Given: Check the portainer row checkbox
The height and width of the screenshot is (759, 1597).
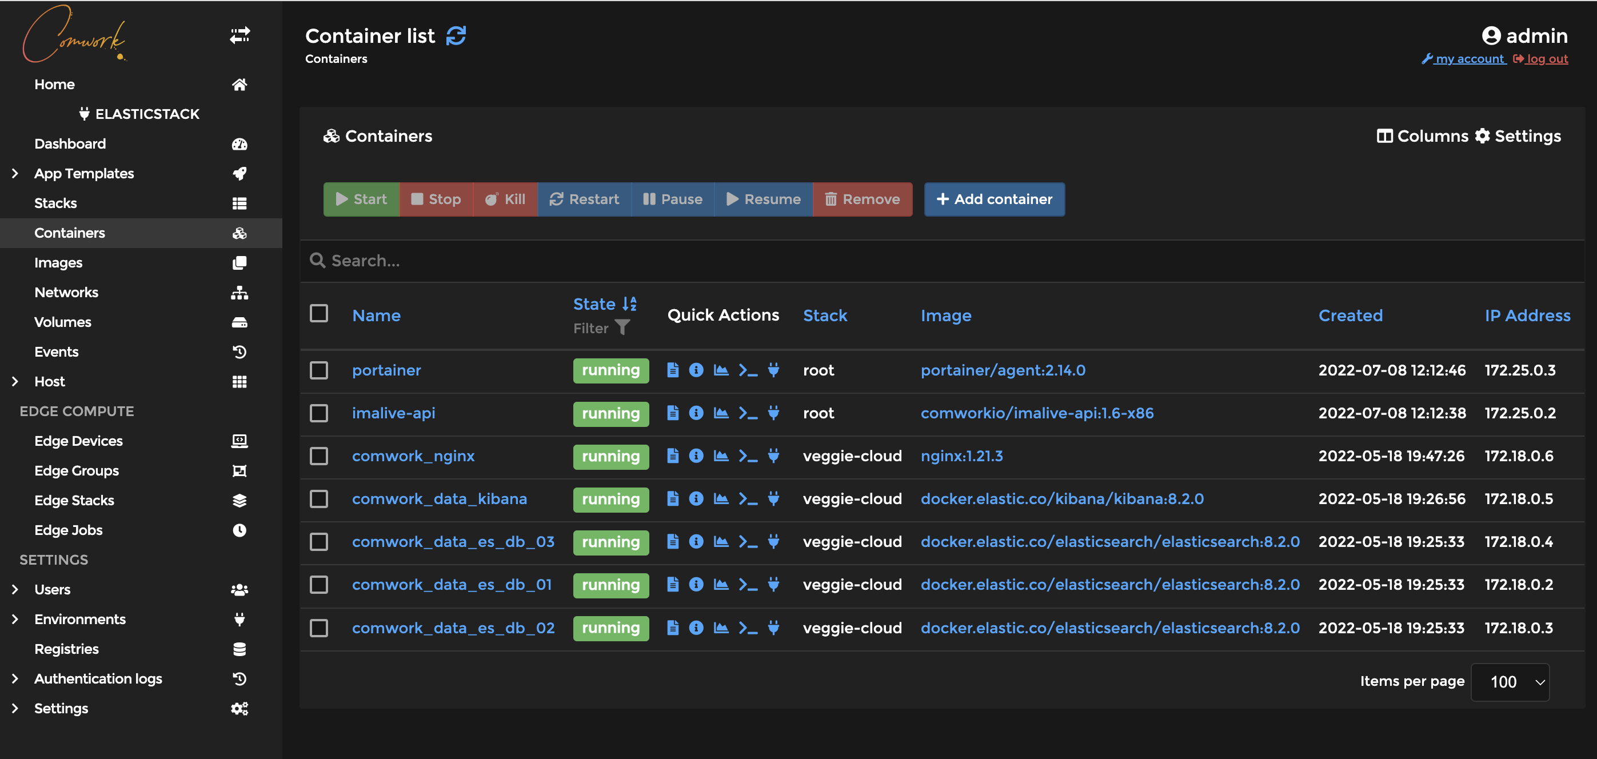Looking at the screenshot, I should click(318, 370).
